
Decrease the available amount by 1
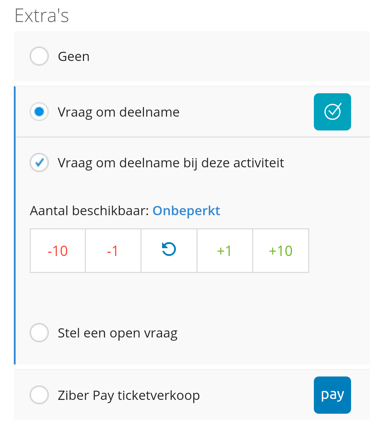point(113,250)
